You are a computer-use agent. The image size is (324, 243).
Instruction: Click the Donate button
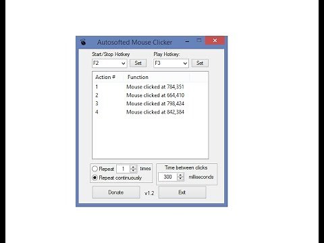[x=116, y=192]
